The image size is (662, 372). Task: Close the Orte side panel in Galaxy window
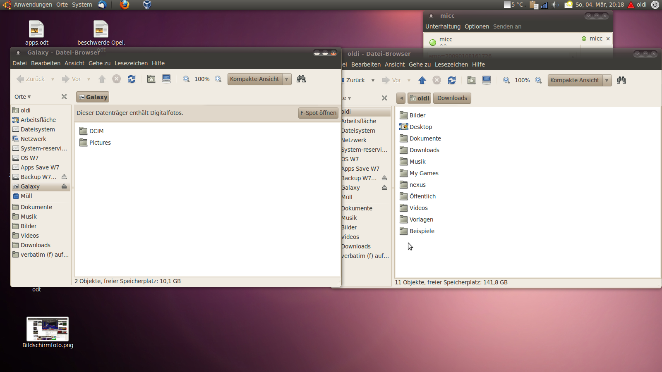coord(64,97)
